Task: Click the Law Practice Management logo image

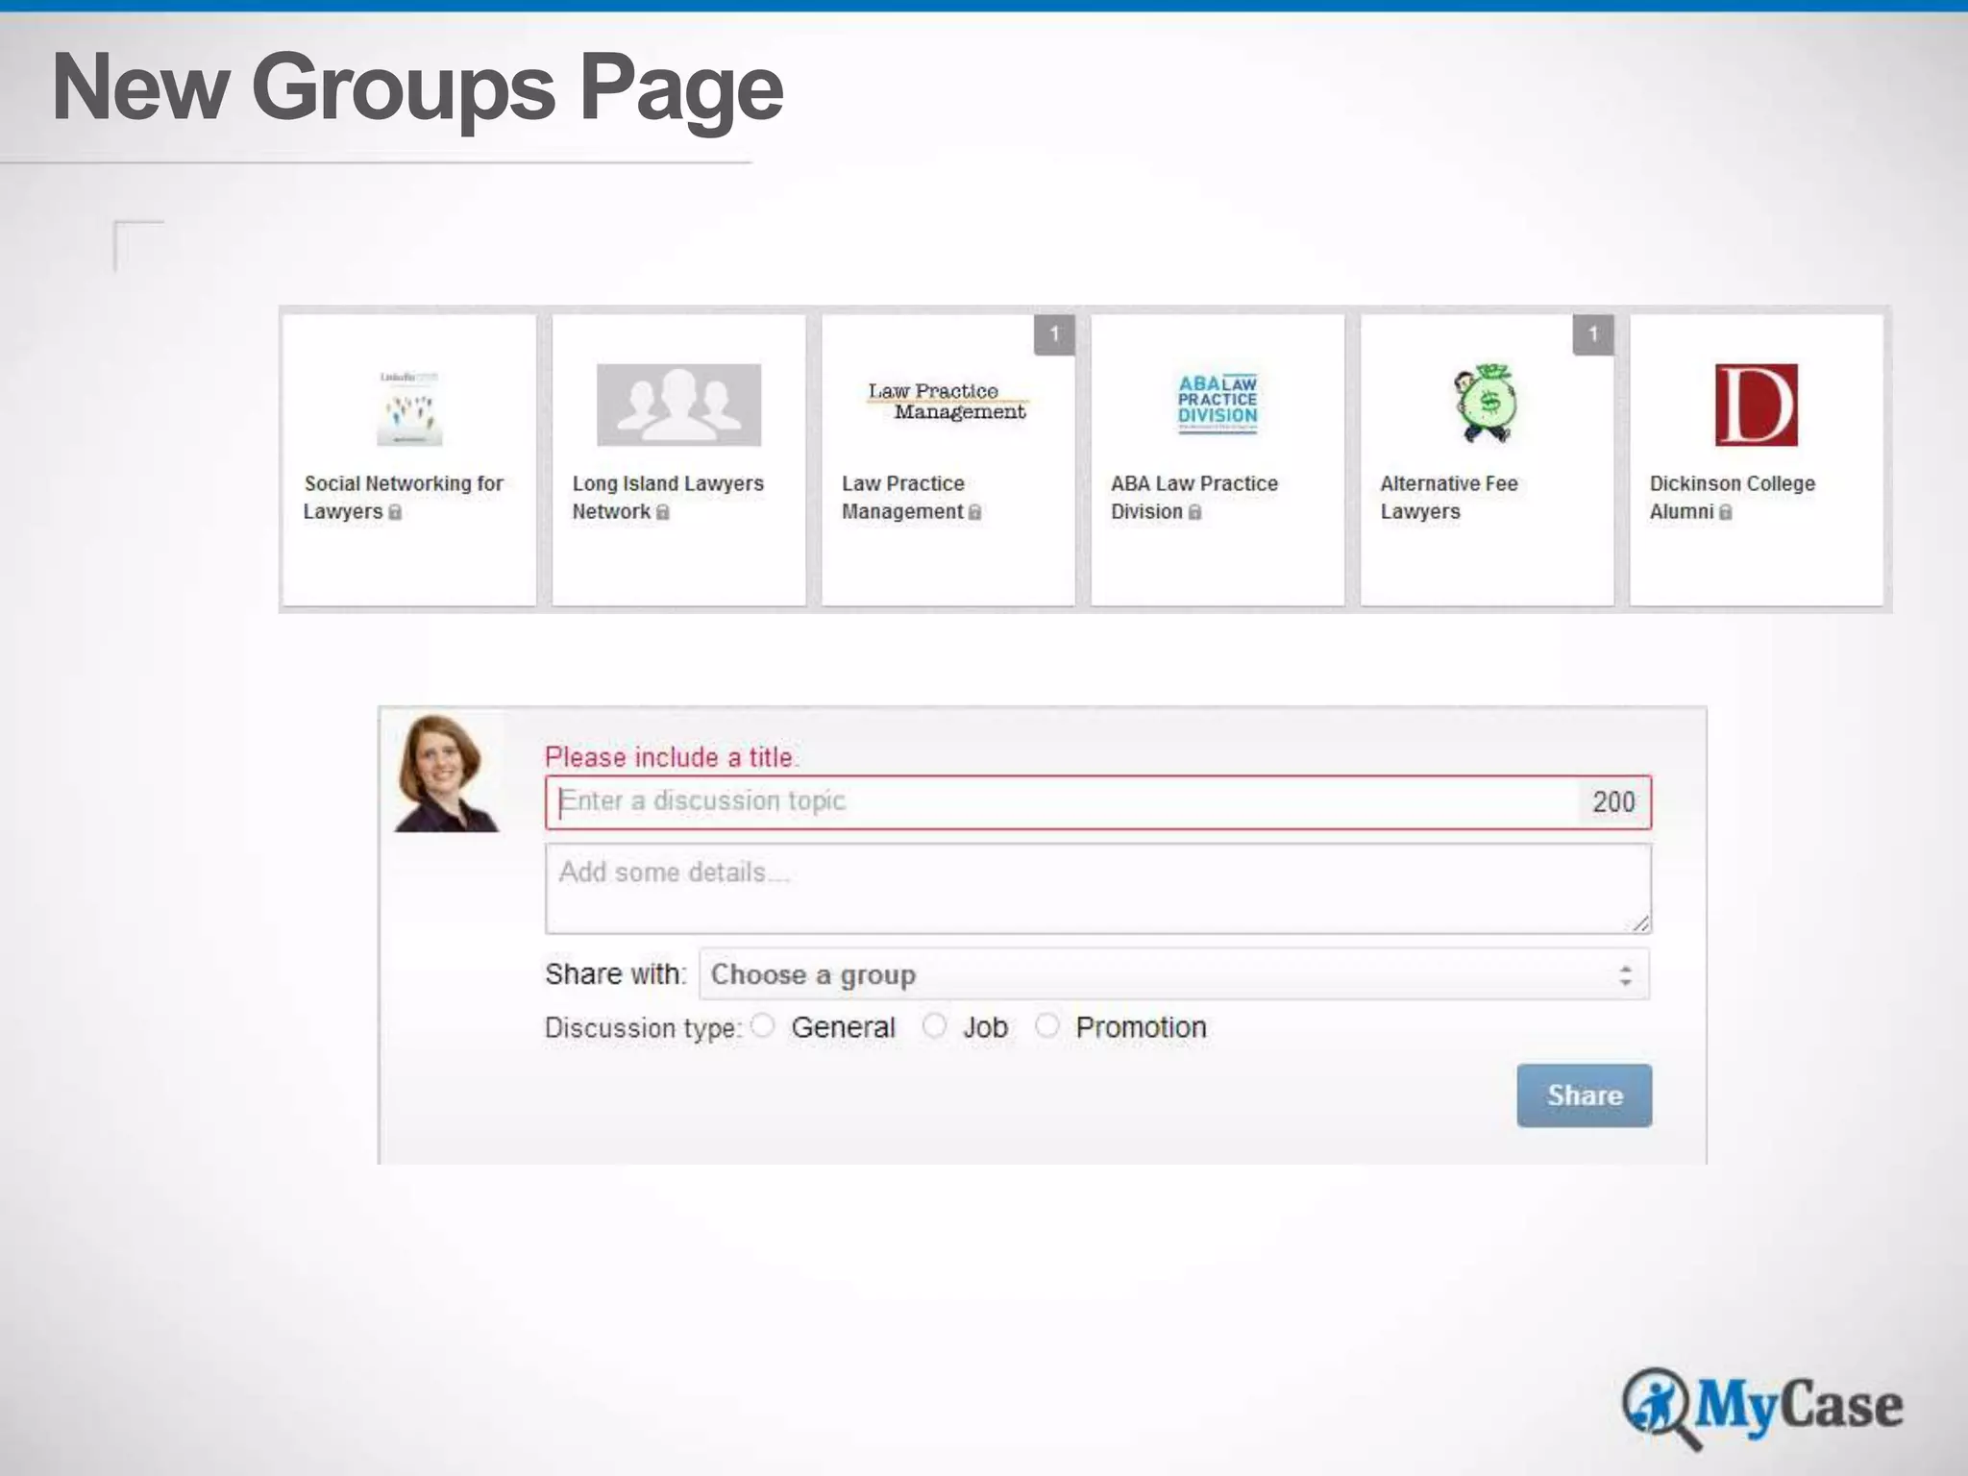Action: 947,402
